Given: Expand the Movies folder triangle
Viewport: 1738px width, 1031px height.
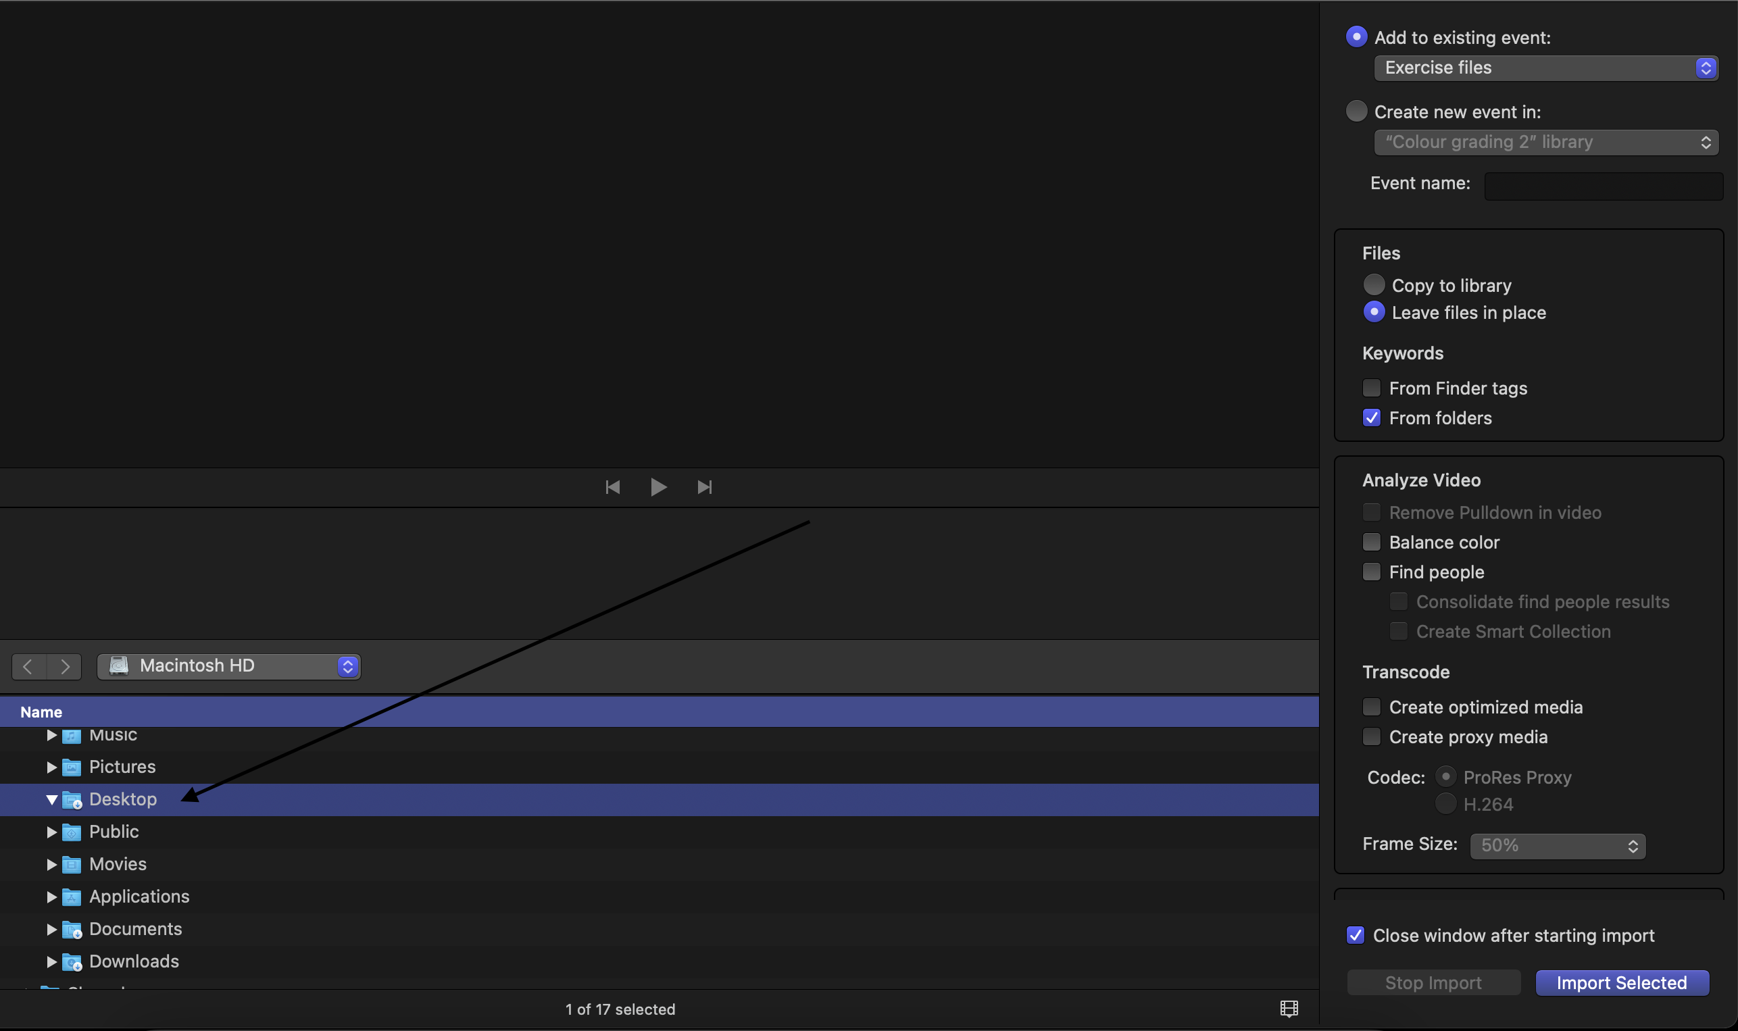Looking at the screenshot, I should (x=51, y=864).
